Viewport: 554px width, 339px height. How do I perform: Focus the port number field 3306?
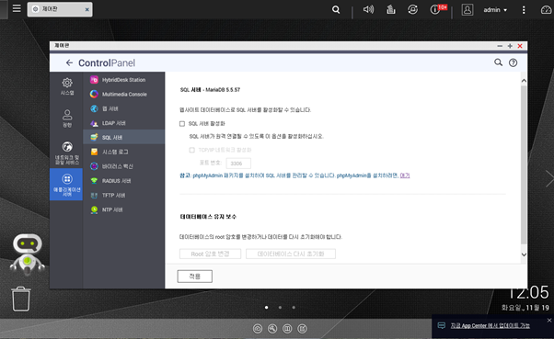238,163
